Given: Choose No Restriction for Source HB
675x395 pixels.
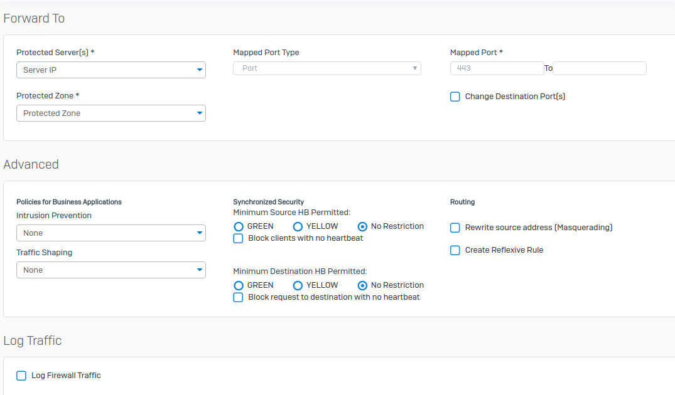Looking at the screenshot, I should 362,226.
